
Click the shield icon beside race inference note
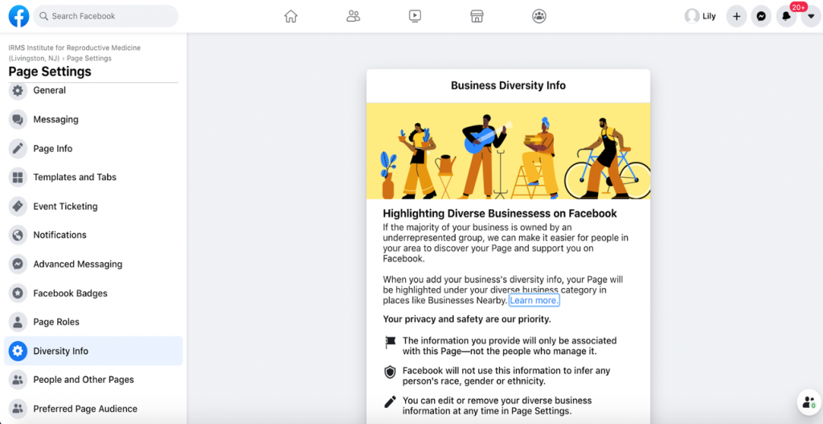[390, 373]
